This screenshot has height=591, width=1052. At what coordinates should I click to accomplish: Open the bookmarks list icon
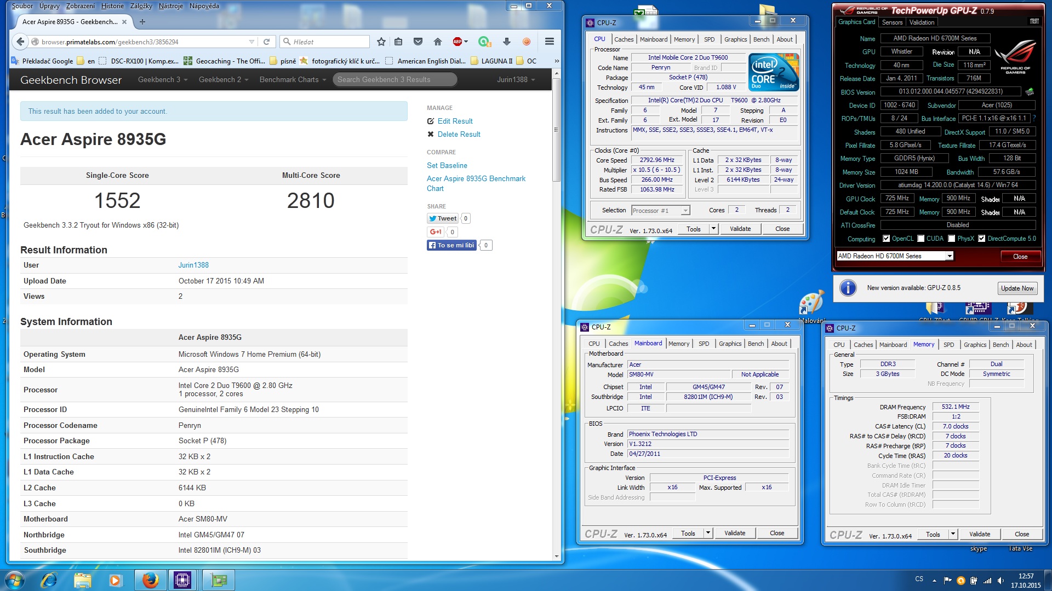tap(398, 42)
